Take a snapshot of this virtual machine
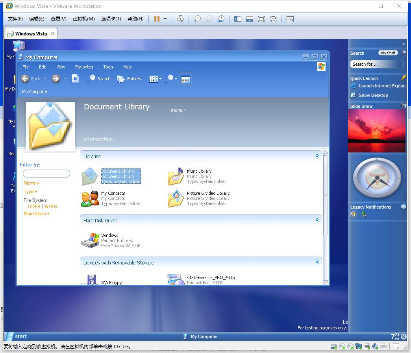This screenshot has height=353, width=411. tap(197, 19)
